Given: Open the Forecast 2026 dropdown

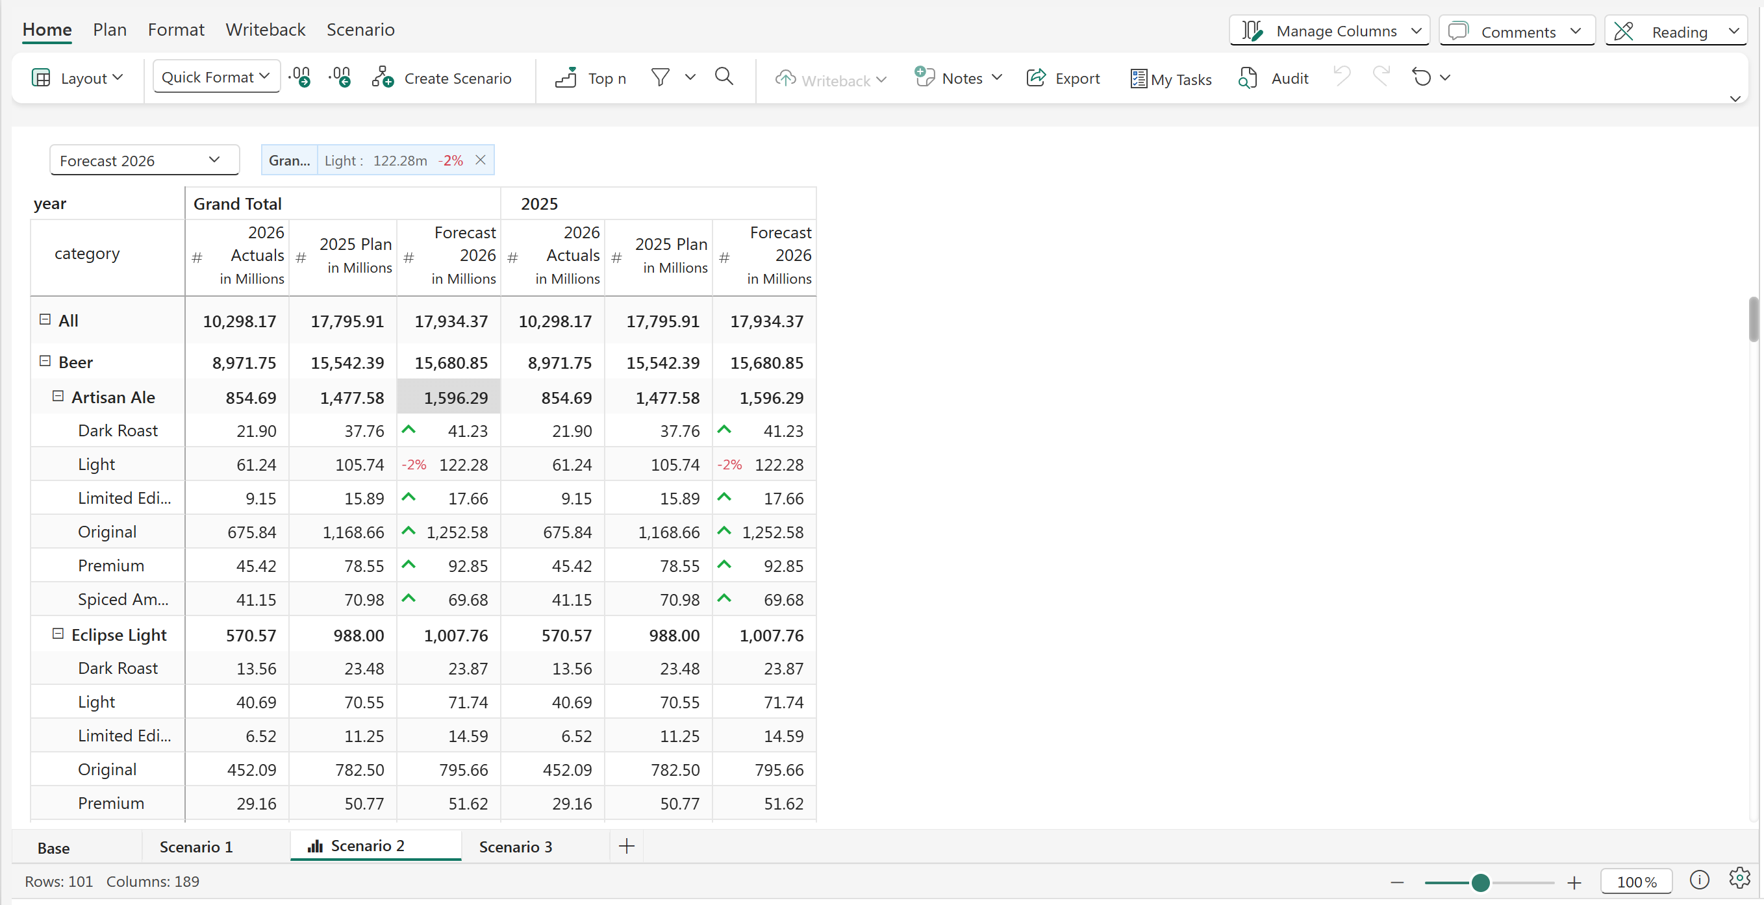Looking at the screenshot, I should point(144,160).
